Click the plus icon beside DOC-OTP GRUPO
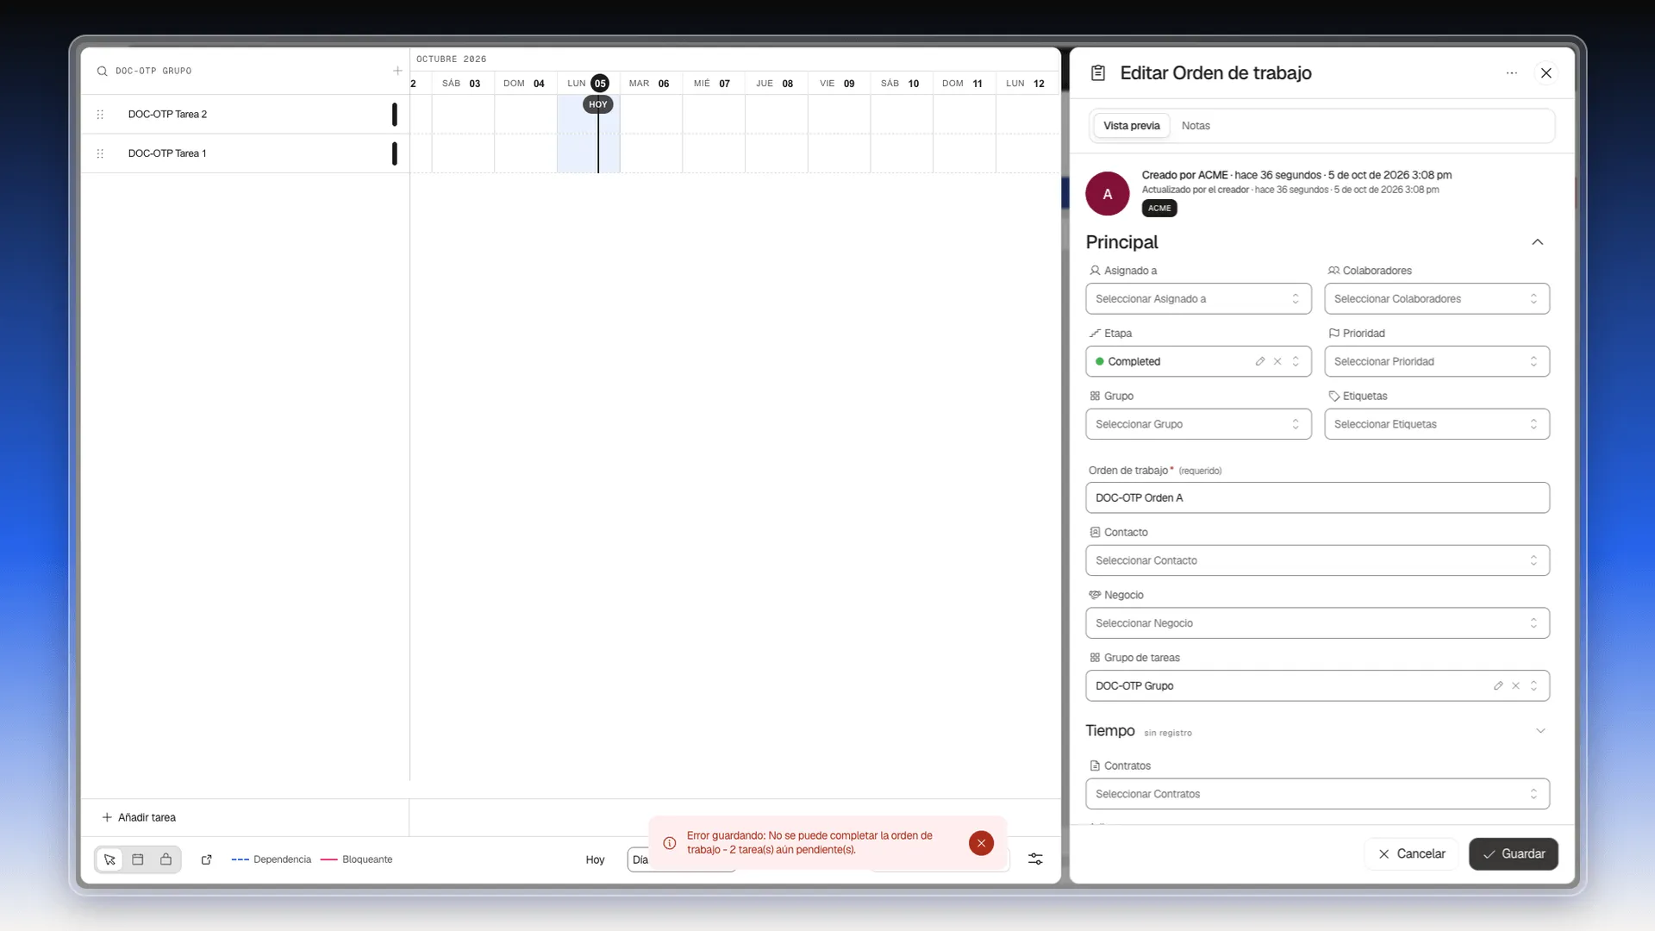1655x931 pixels. (397, 71)
